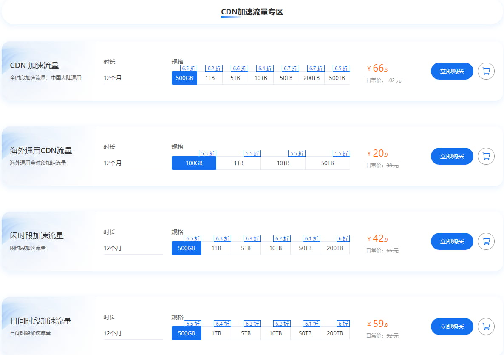Choose the 50TB option under 海外通用CDN流量

click(x=328, y=163)
